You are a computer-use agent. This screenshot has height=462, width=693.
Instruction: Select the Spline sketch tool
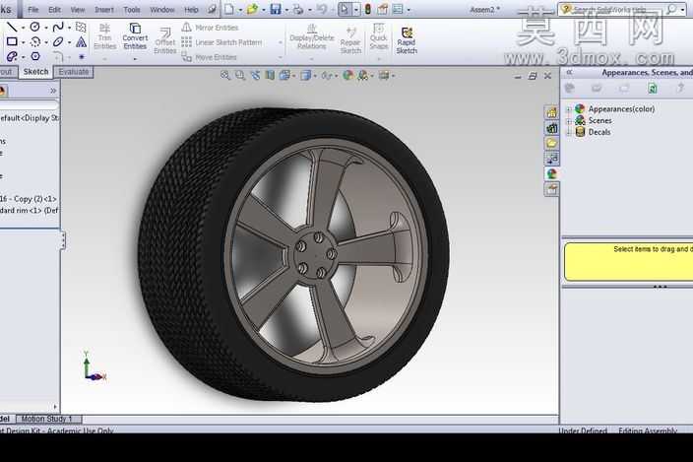pyautogui.click(x=58, y=28)
